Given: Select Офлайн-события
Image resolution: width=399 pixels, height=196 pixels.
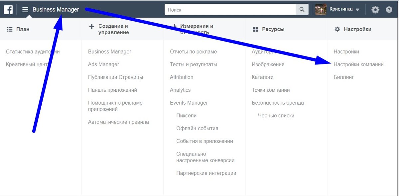Looking at the screenshot, I should pos(197,129).
